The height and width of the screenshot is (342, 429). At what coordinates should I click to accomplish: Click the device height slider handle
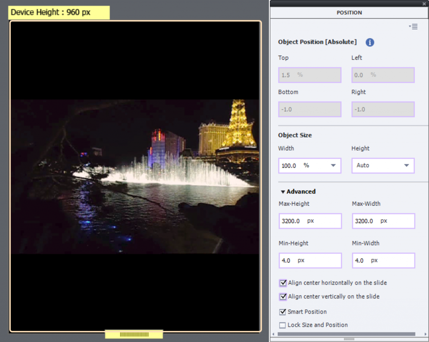(x=134, y=334)
